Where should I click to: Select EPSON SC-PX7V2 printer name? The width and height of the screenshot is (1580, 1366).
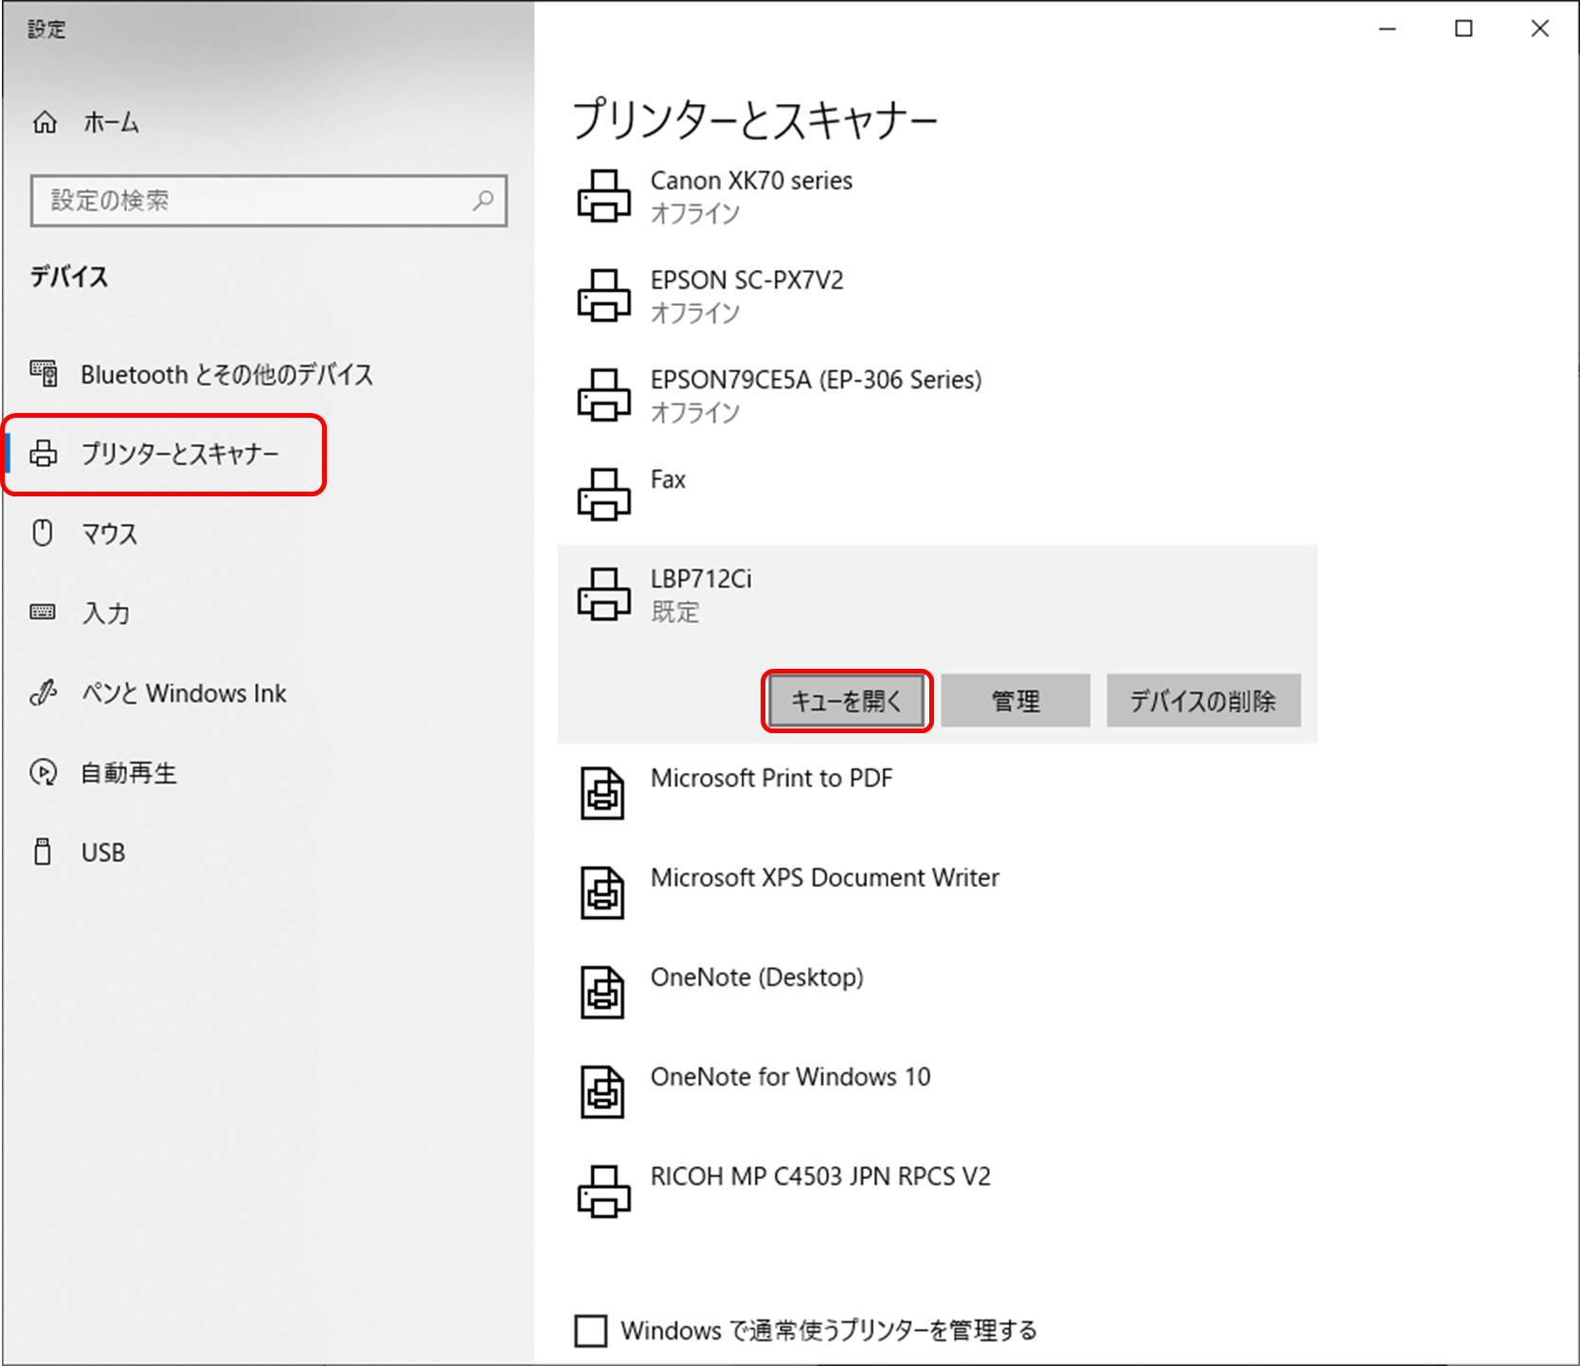(x=746, y=280)
